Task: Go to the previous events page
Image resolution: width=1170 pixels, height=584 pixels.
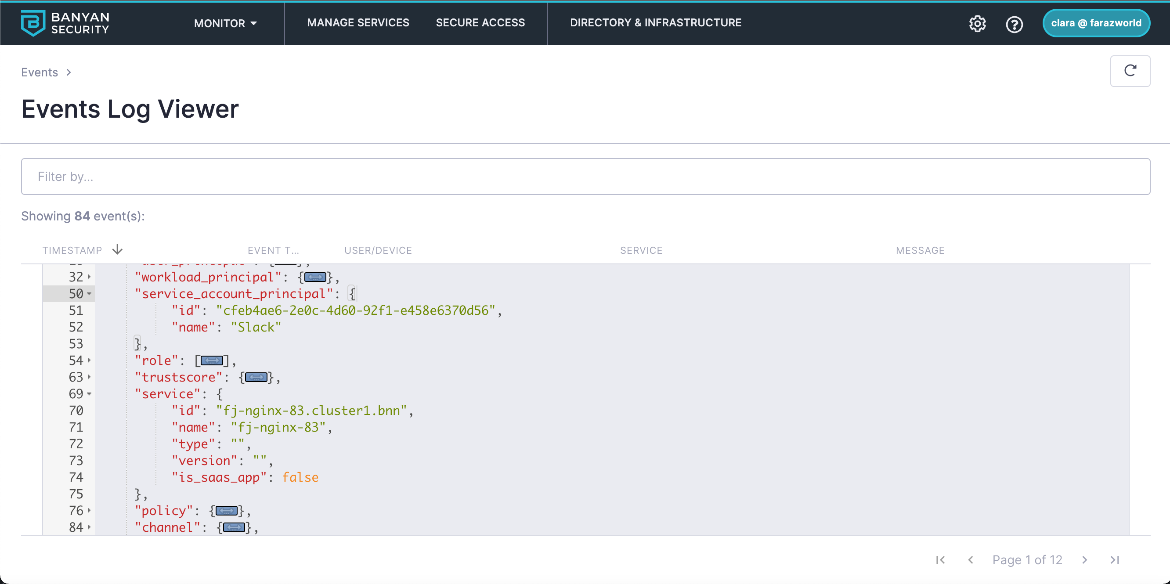Action: pyautogui.click(x=971, y=560)
